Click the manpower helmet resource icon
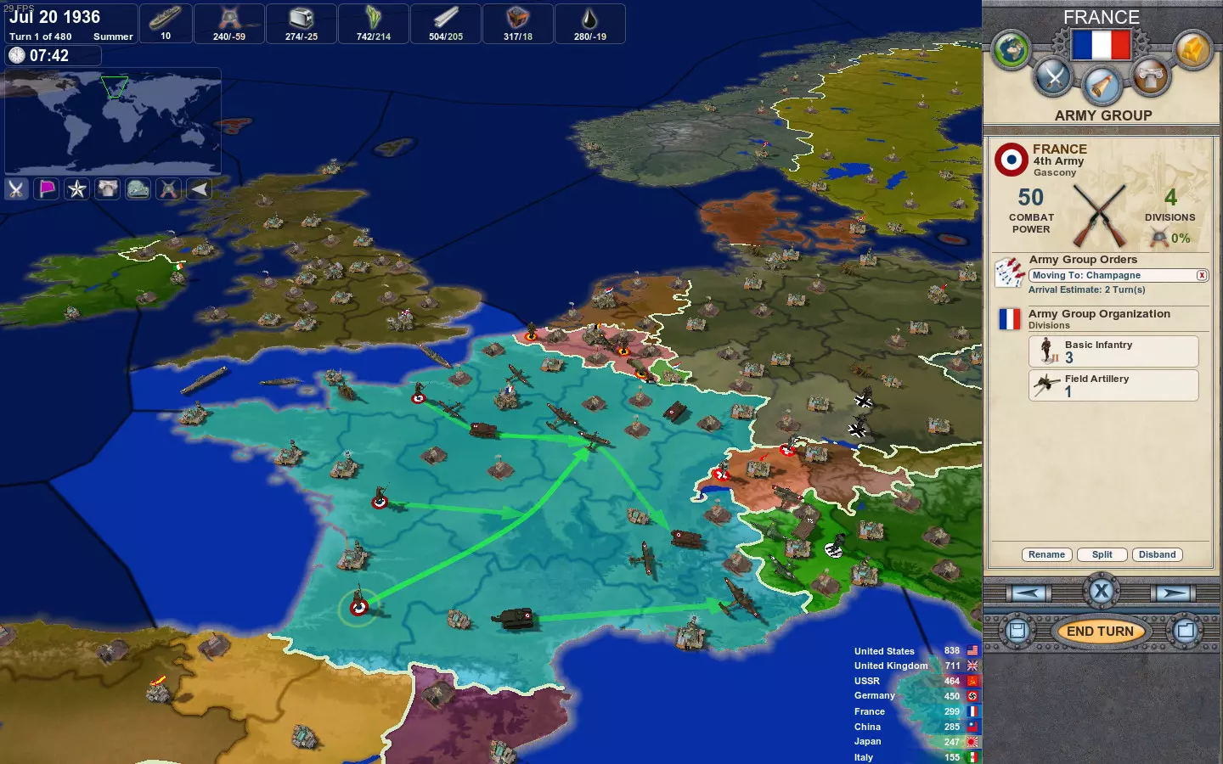This screenshot has width=1223, height=764. [229, 18]
